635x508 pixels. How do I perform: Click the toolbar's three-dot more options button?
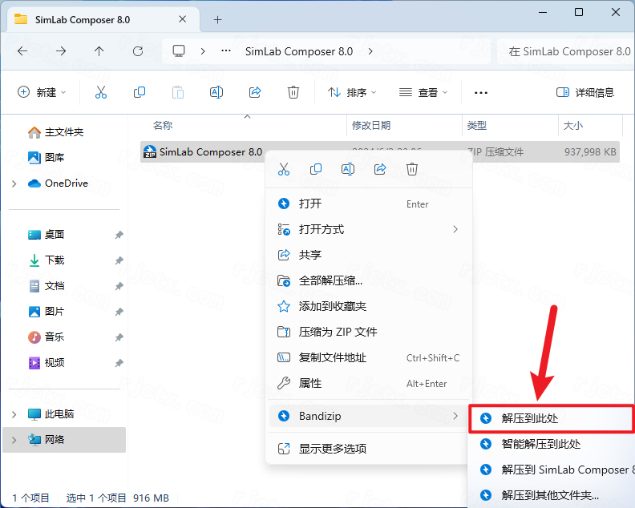pyautogui.click(x=481, y=93)
